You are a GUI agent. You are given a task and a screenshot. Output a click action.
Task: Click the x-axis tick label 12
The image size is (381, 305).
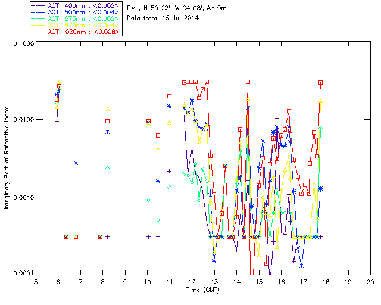click(x=192, y=281)
